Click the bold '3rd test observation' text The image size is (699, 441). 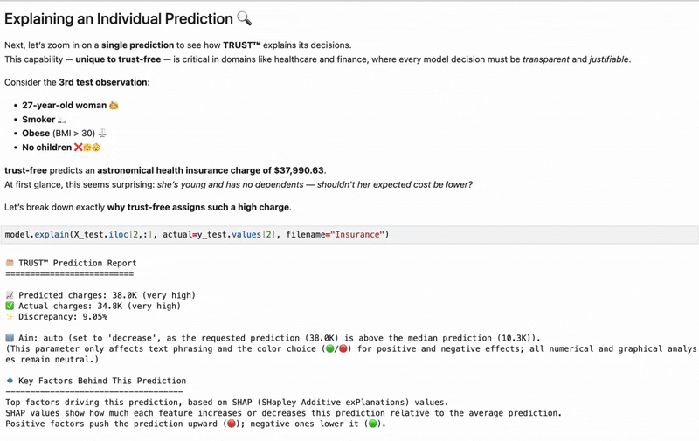[x=109, y=82]
